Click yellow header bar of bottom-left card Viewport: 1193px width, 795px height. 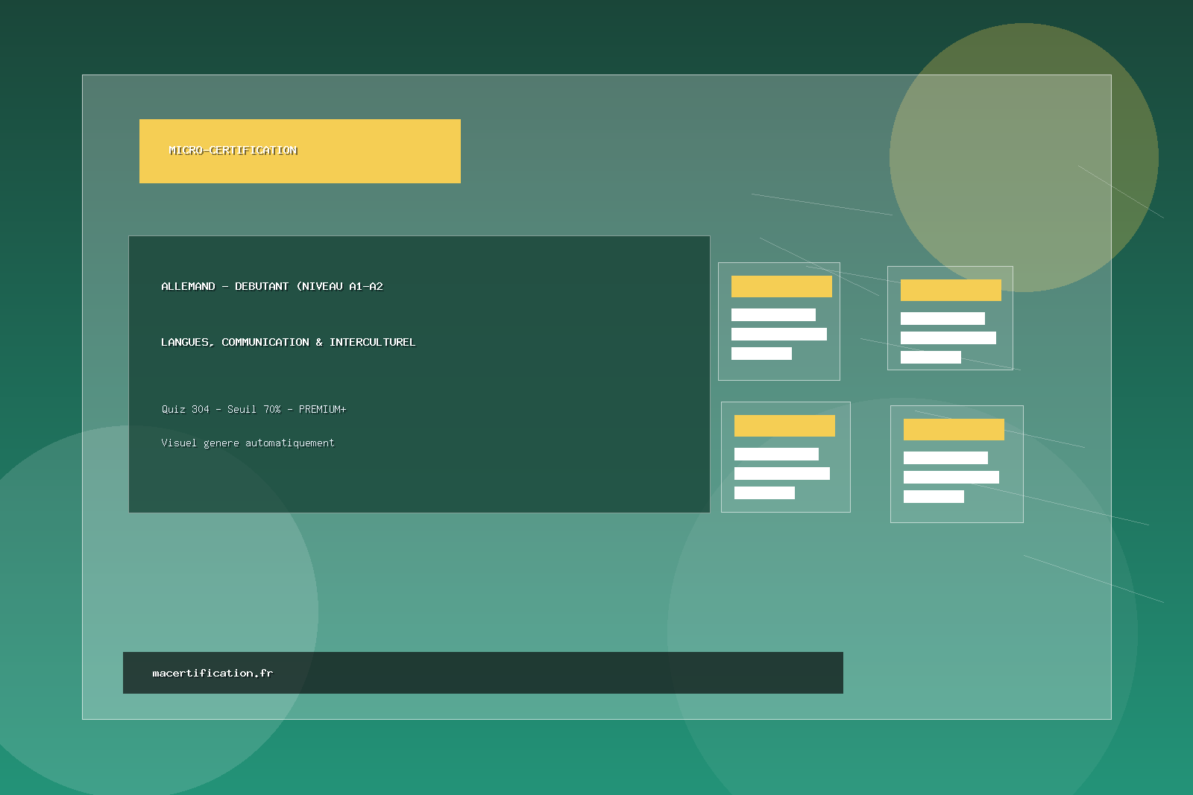click(x=784, y=425)
